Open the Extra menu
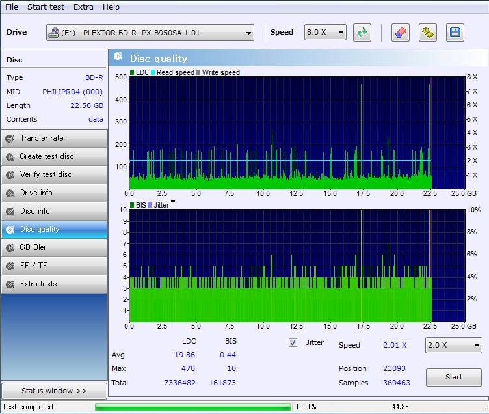Image resolution: width=489 pixels, height=414 pixels. (x=83, y=7)
